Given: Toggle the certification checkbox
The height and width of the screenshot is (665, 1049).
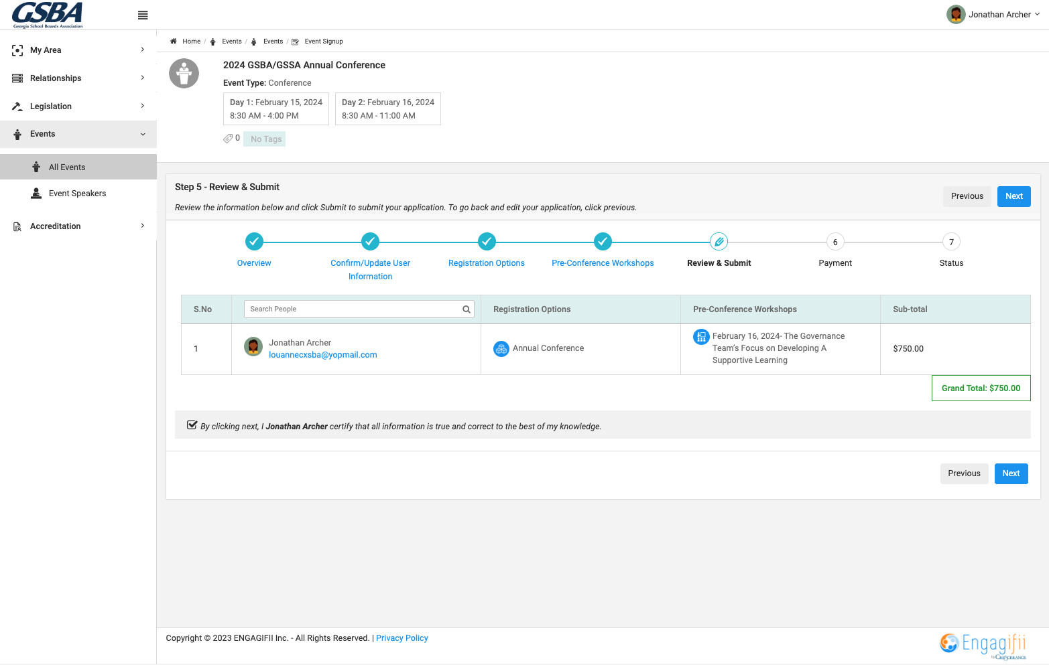Looking at the screenshot, I should click(x=192, y=425).
